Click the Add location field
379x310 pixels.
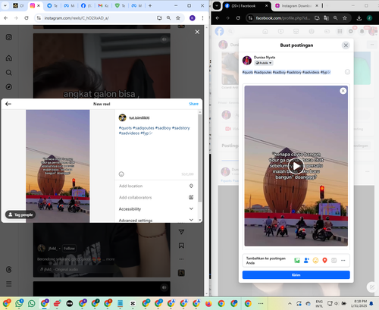(156, 186)
